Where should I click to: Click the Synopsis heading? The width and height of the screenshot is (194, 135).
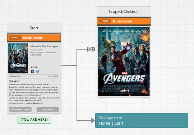click(14, 81)
